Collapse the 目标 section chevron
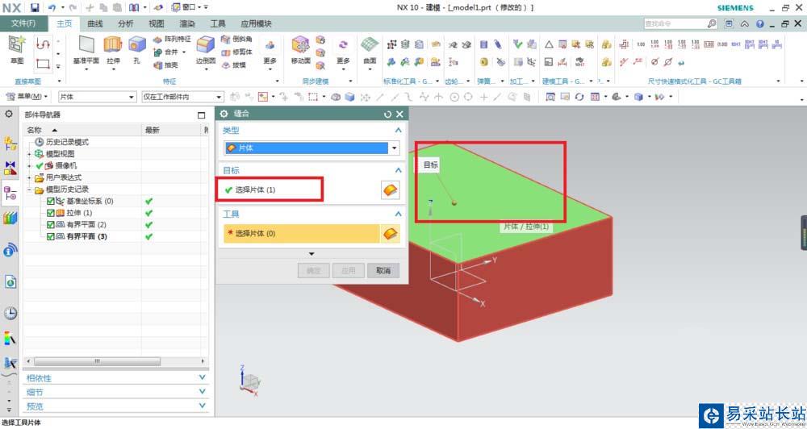The height and width of the screenshot is (429, 807). [398, 170]
